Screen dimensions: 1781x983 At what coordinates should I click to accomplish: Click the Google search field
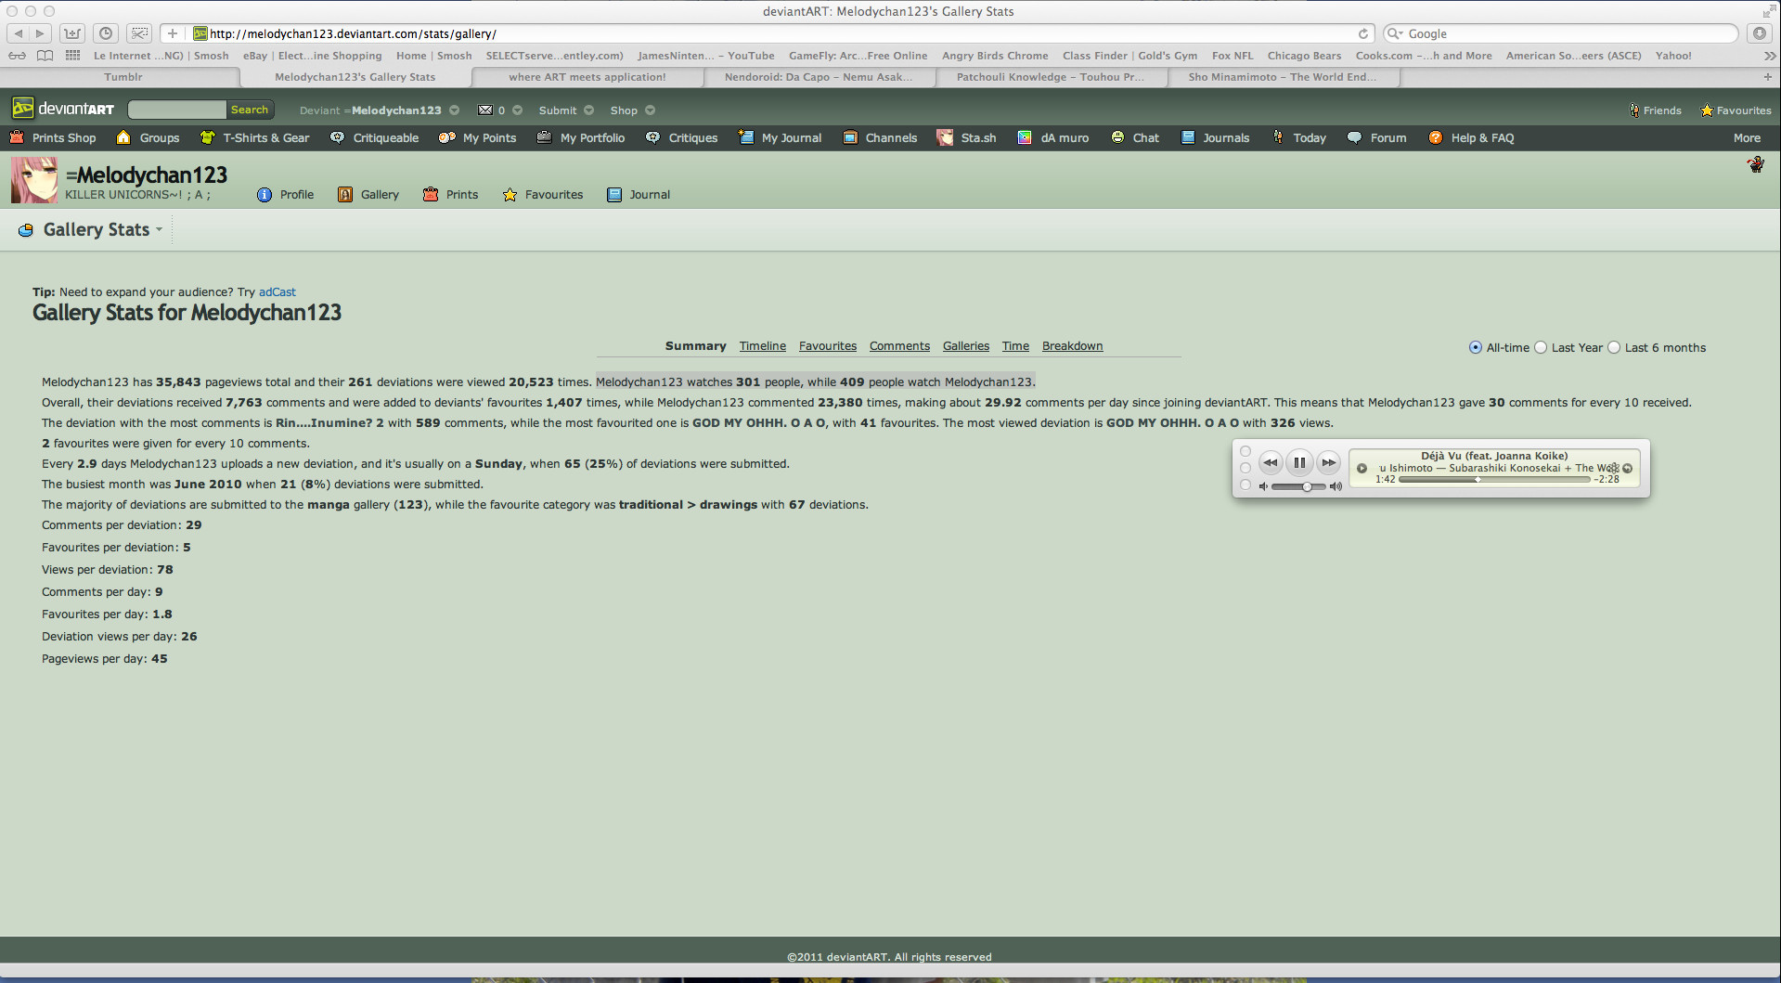pos(1560,33)
